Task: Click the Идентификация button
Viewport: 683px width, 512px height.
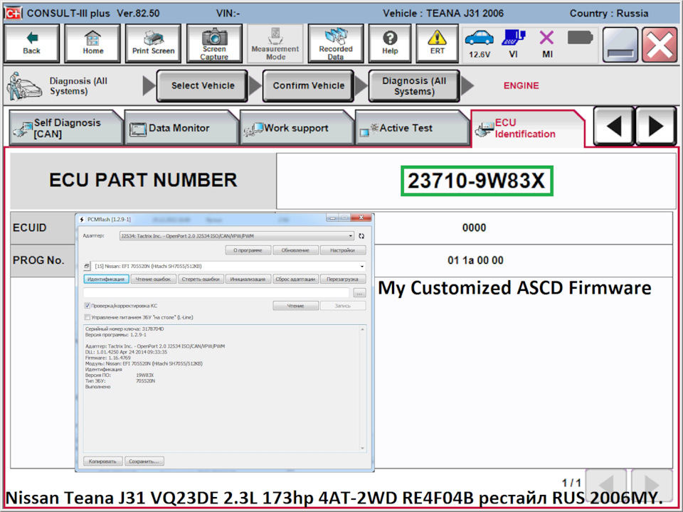Action: 106,279
